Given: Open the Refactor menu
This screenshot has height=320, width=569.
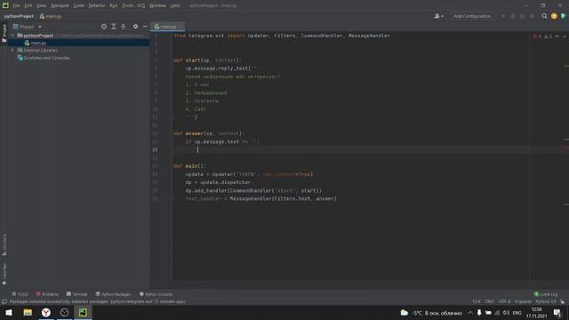Looking at the screenshot, I should pyautogui.click(x=97, y=6).
